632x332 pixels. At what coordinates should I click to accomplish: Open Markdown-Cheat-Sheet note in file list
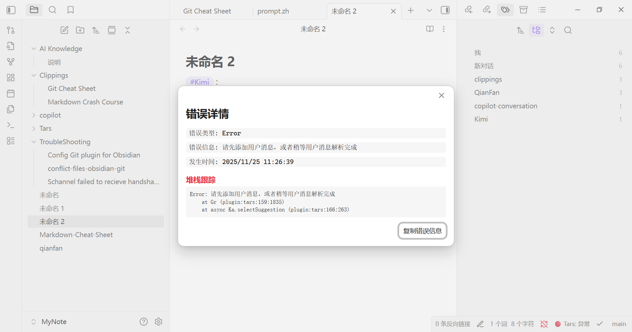coord(76,235)
